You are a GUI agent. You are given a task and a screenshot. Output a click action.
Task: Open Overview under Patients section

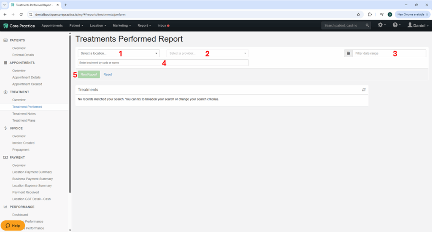pos(19,48)
